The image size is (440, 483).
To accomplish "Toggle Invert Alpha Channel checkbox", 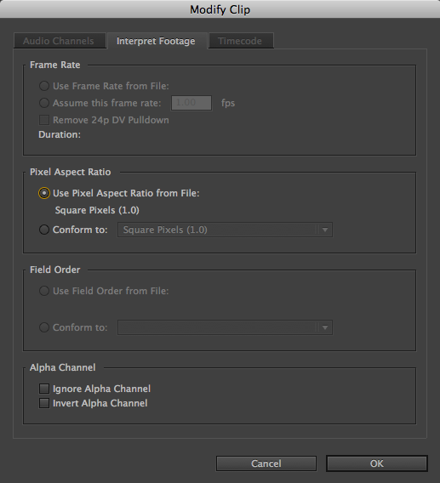I will 44,403.
